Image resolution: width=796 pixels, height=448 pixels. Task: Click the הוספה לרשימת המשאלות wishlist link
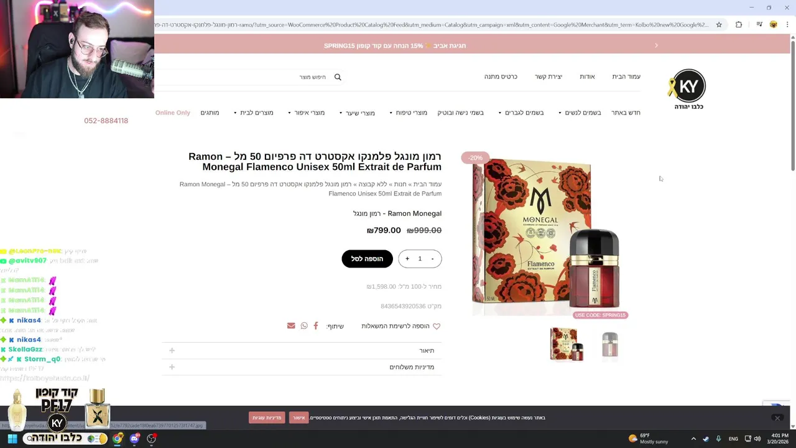tap(396, 326)
